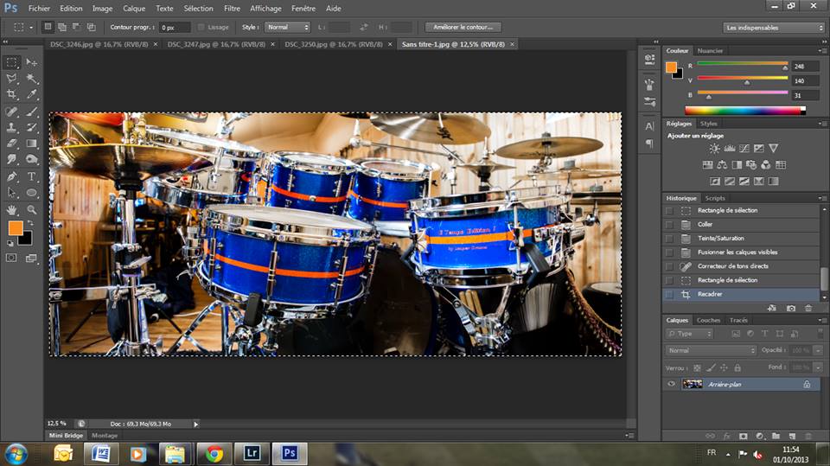Hide the Arrière-plan layer with the eye icon
The width and height of the screenshot is (830, 466).
[x=672, y=384]
